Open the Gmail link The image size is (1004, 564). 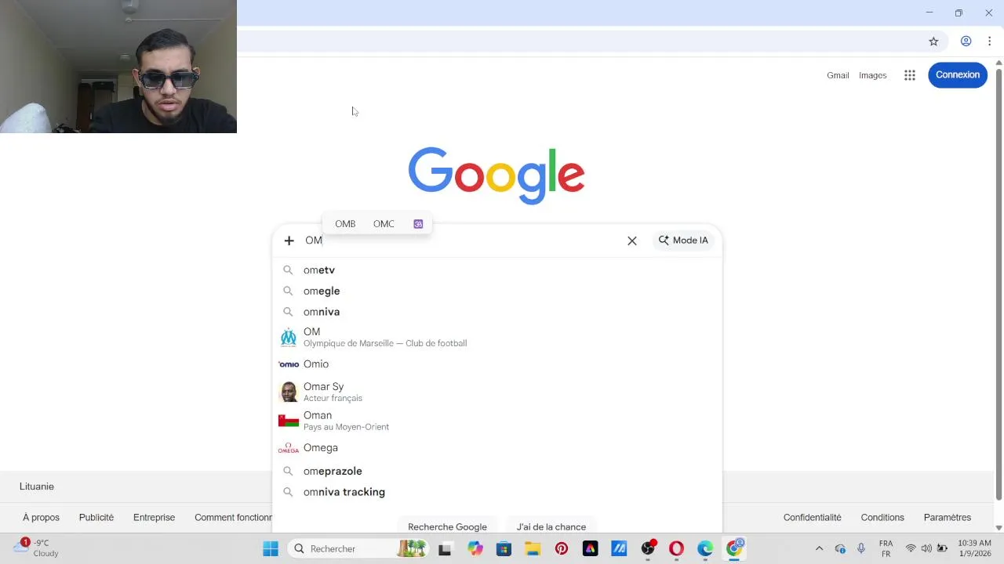coord(838,75)
